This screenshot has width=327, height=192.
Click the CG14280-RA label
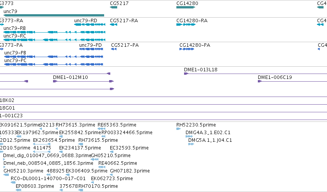pos(192,21)
